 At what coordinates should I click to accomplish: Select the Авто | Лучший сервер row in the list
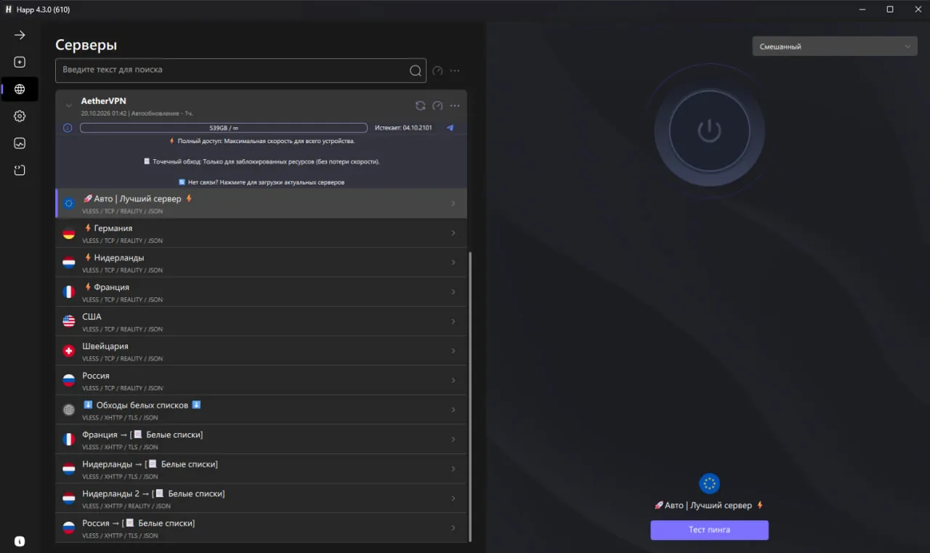coord(261,203)
